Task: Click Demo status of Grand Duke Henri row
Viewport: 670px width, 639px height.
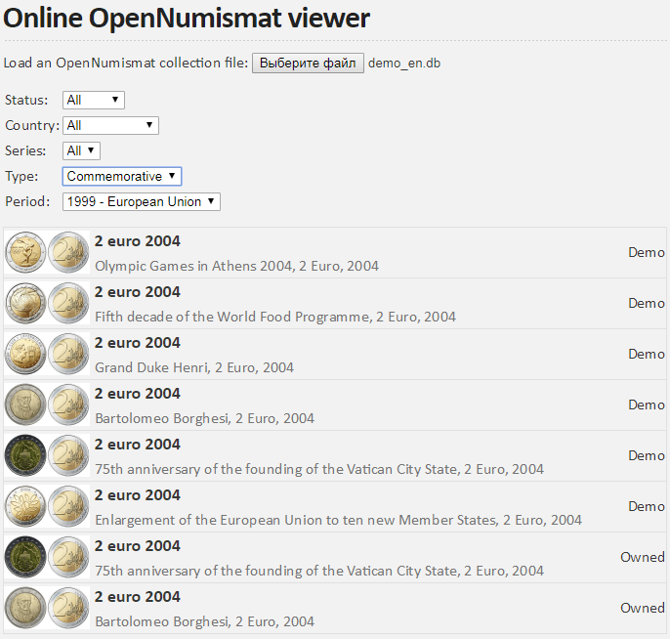Action: [647, 355]
